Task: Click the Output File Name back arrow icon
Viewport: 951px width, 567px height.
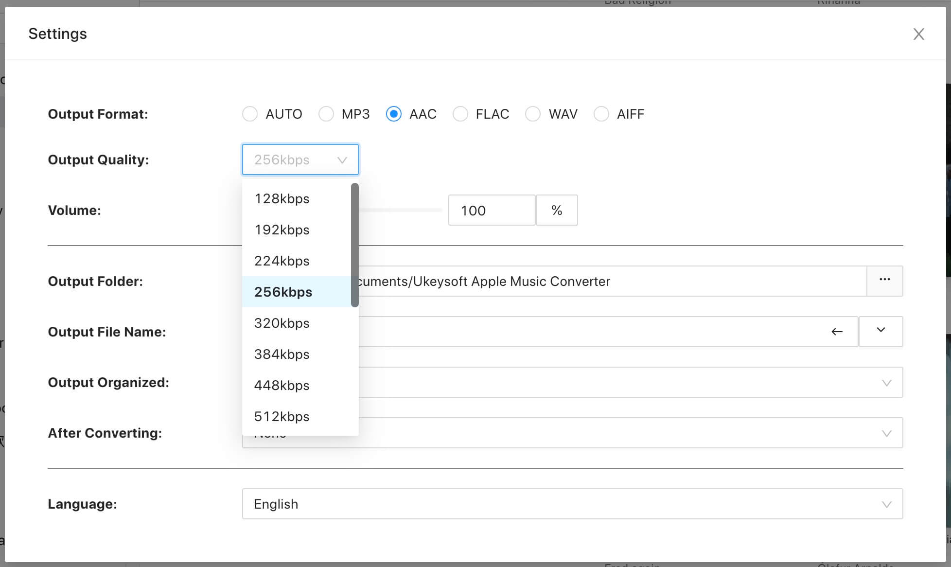Action: [836, 331]
